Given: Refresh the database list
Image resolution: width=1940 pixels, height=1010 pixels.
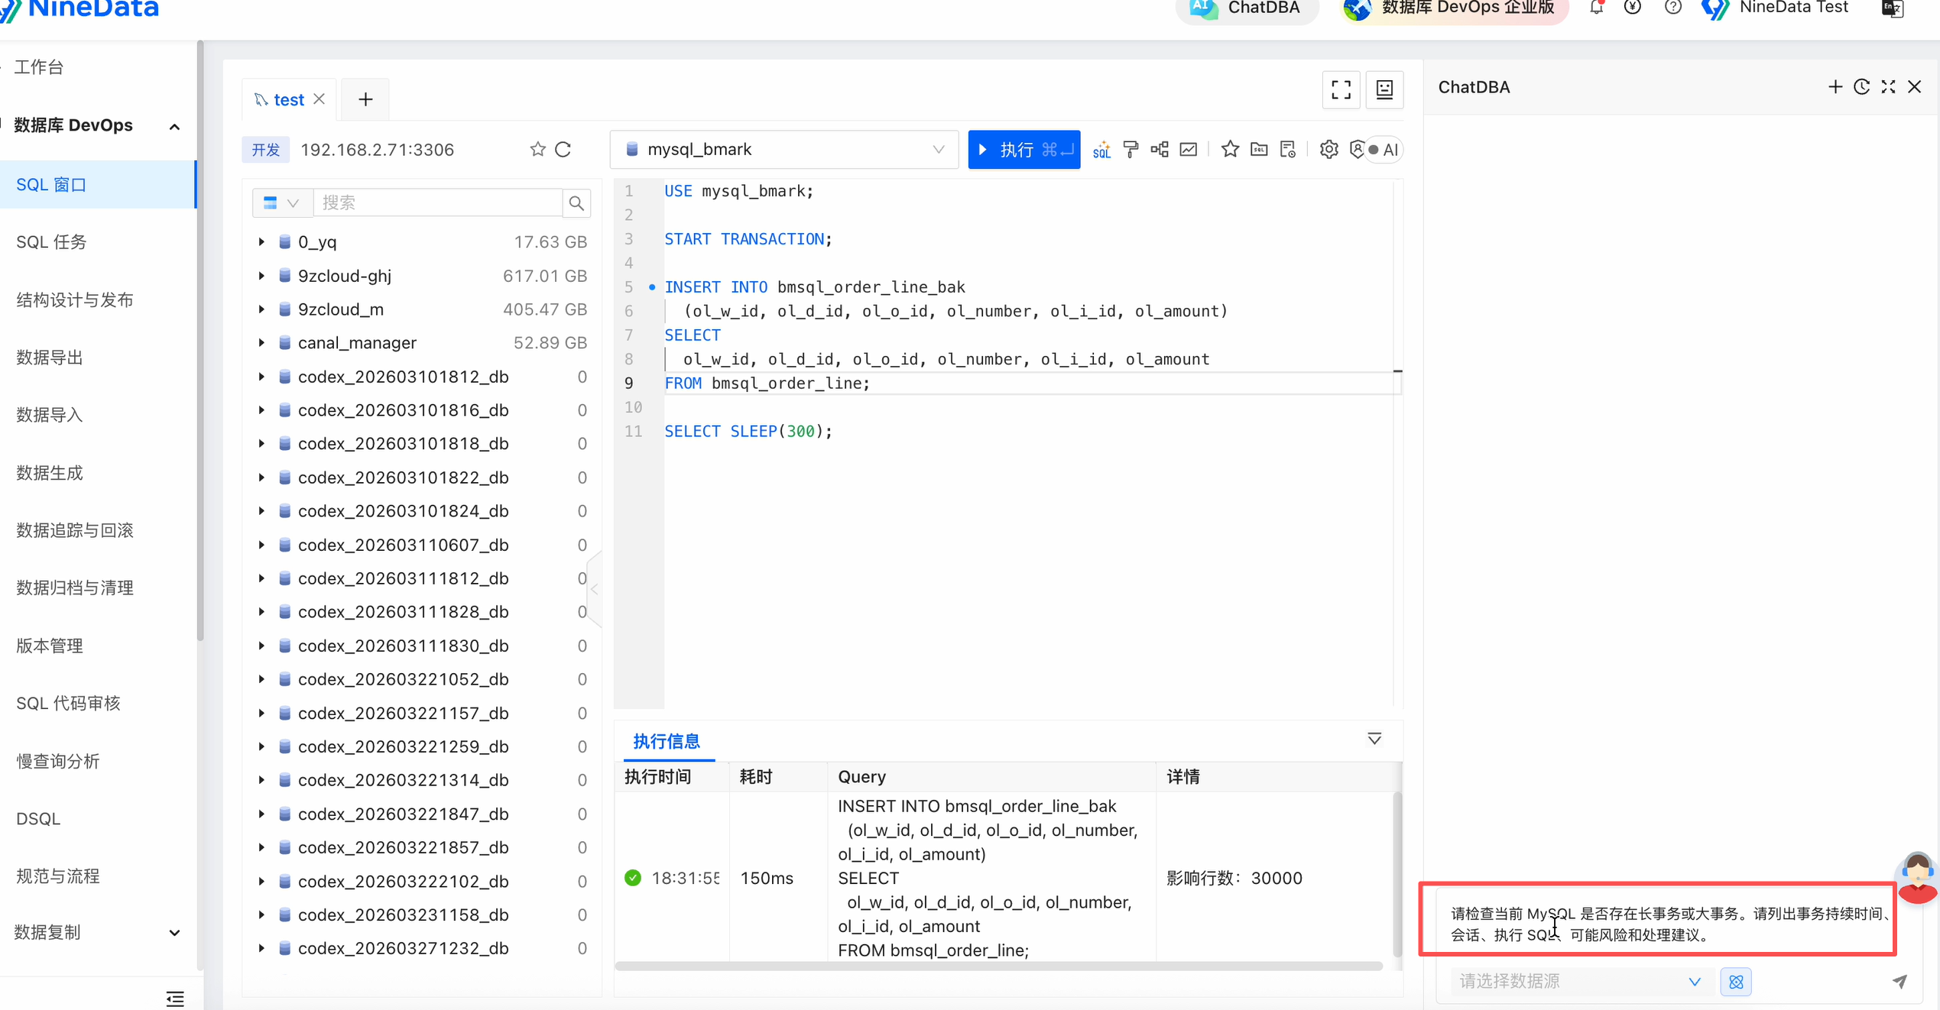Looking at the screenshot, I should pyautogui.click(x=563, y=149).
